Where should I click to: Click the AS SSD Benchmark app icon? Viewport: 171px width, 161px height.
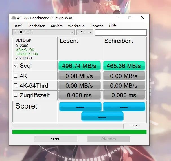pyautogui.click(x=14, y=18)
